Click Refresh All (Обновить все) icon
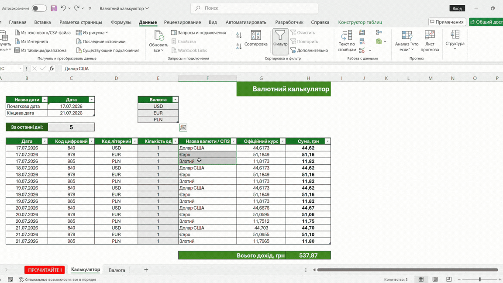This screenshot has height=283, width=503. pyautogui.click(x=158, y=41)
